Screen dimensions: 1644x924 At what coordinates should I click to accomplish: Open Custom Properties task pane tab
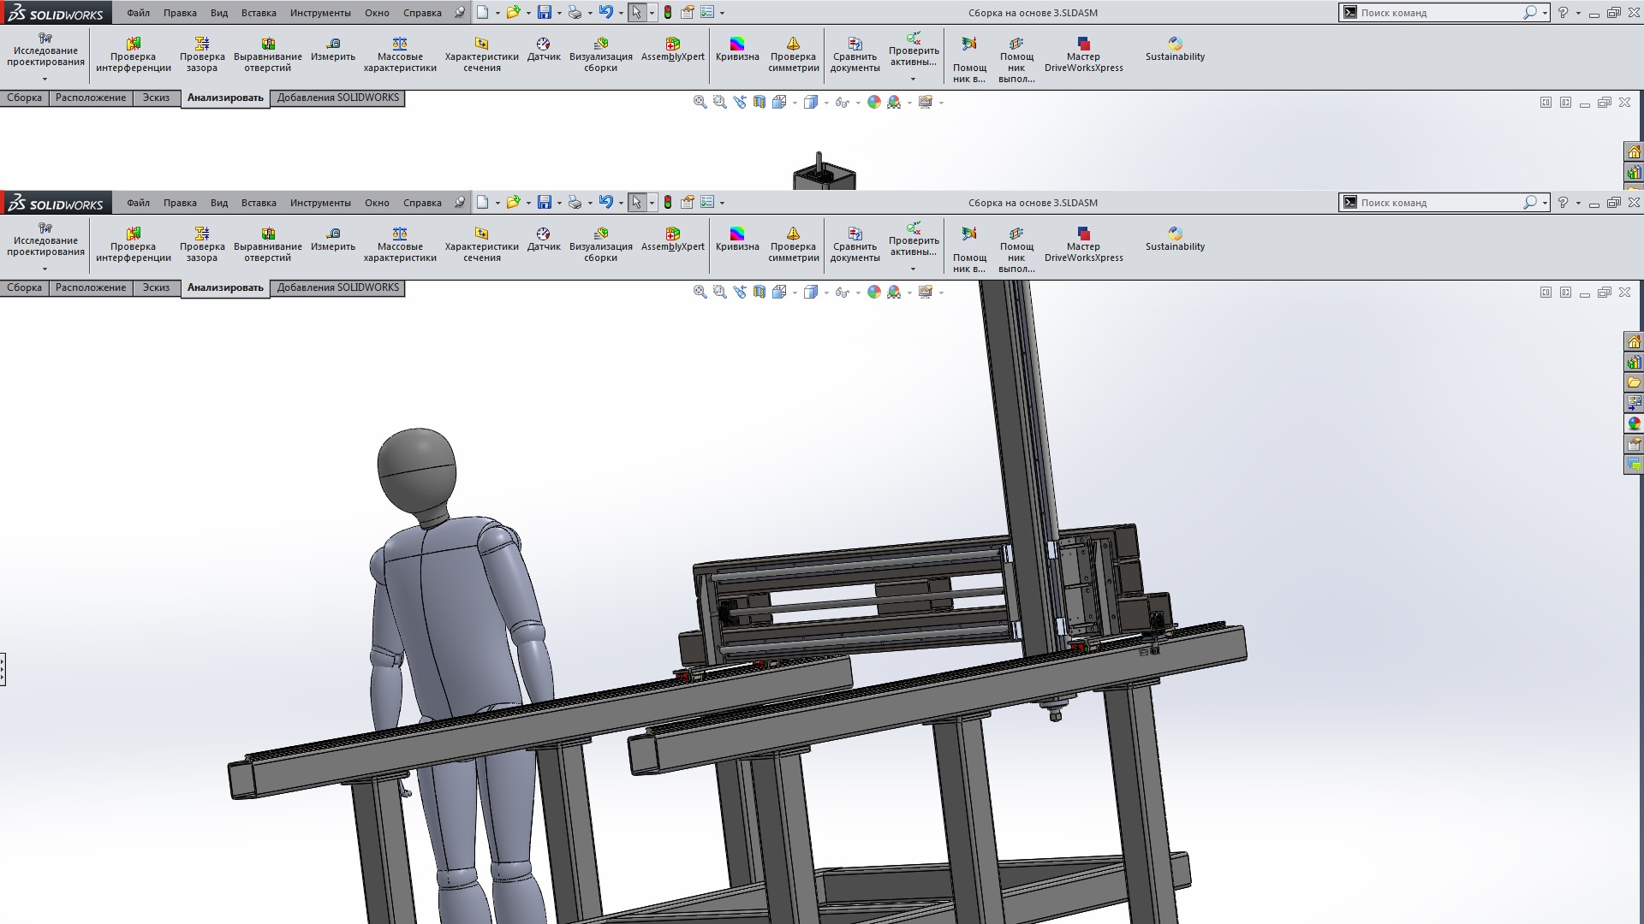(1634, 444)
